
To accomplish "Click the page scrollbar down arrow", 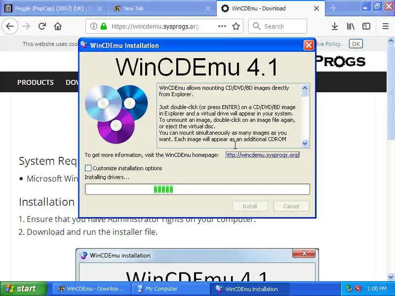I will coord(391,277).
